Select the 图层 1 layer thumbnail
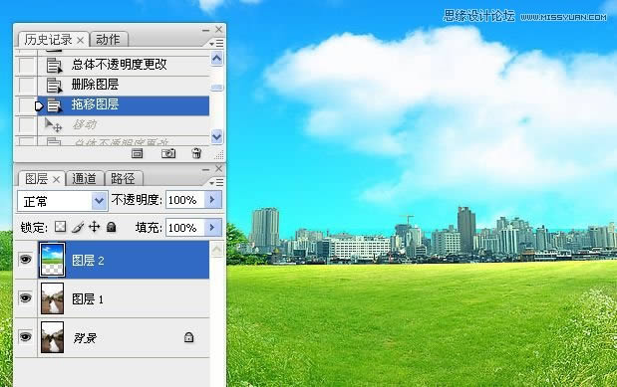The height and width of the screenshot is (387, 617). [53, 298]
